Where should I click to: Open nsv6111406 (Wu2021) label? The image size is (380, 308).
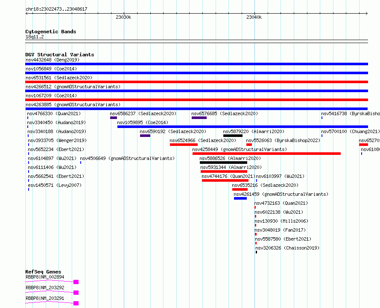point(52,167)
